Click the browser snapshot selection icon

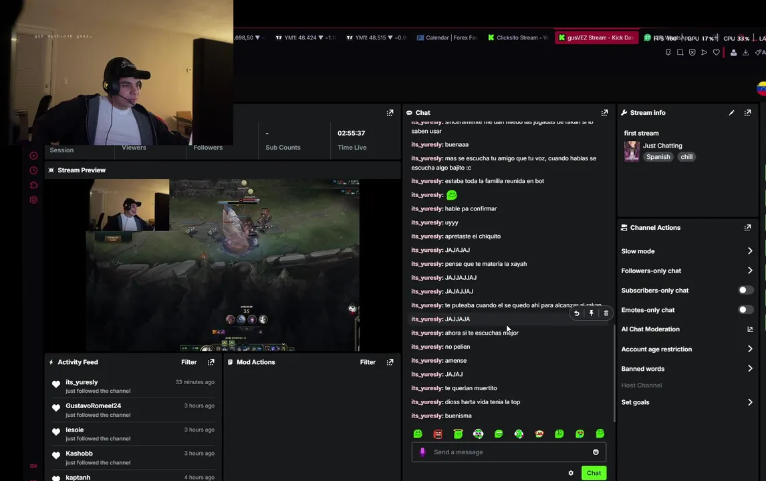[x=680, y=52]
